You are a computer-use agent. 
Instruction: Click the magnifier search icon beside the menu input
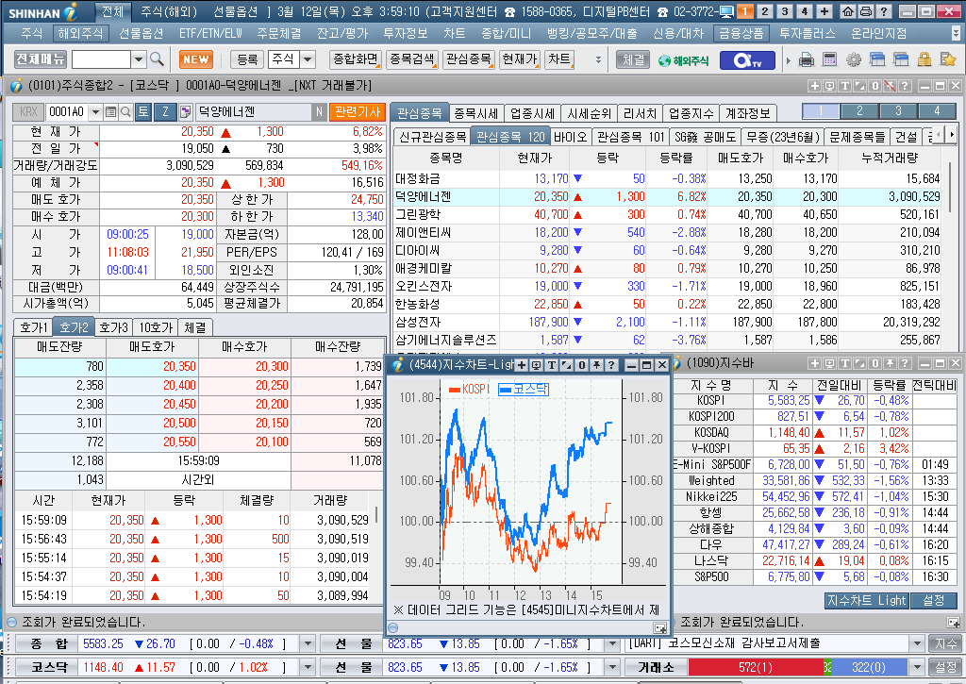[x=158, y=59]
